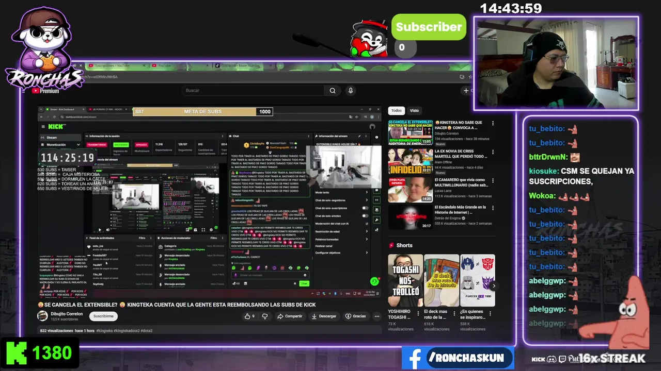Click Dibujito Correlon channel avatar
The image size is (661, 371).
click(x=42, y=316)
